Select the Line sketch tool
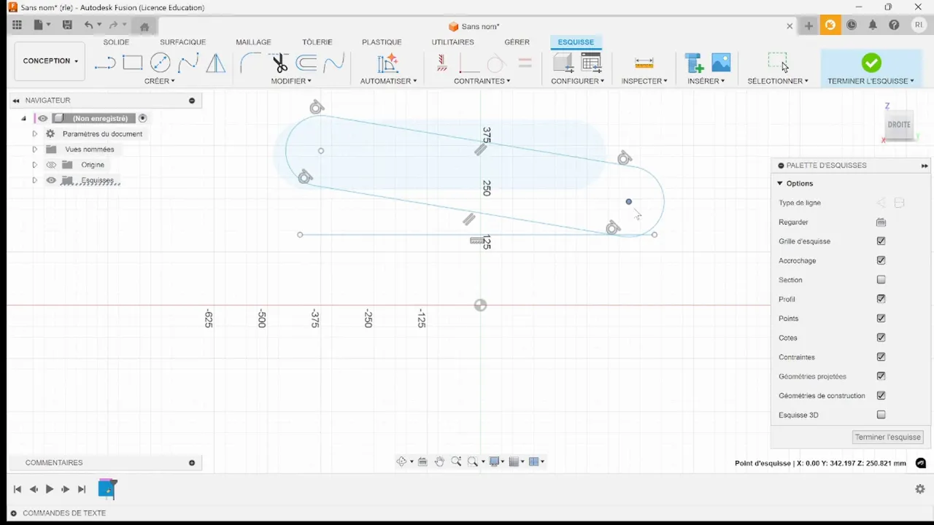 (104, 63)
